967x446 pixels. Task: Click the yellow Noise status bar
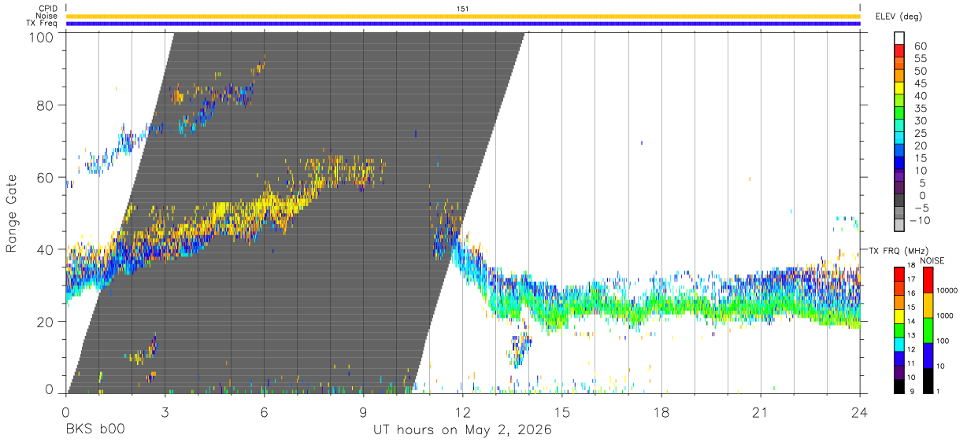click(x=463, y=16)
